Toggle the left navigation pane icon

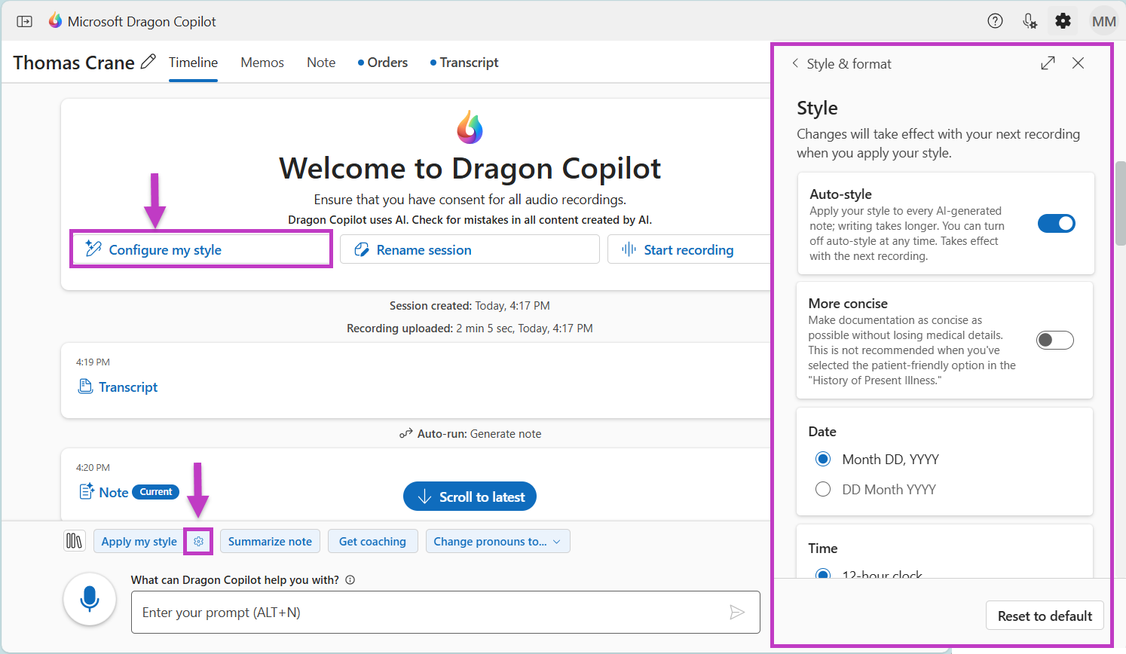[x=25, y=22]
